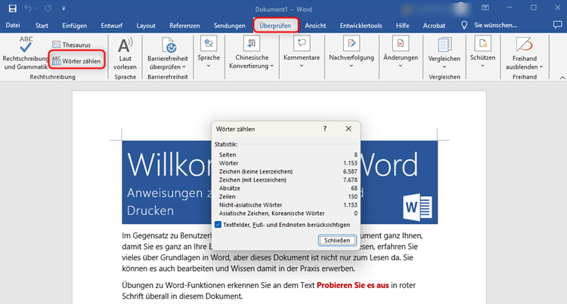Switch to the Sendungen tab

[230, 25]
